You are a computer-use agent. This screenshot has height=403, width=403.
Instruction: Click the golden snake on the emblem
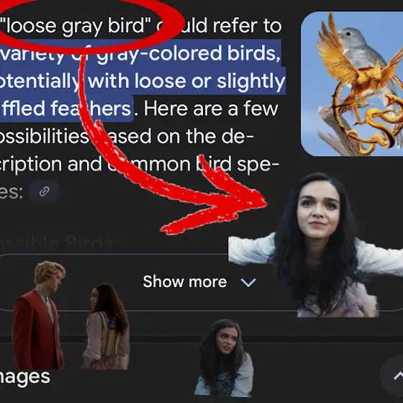[380, 123]
